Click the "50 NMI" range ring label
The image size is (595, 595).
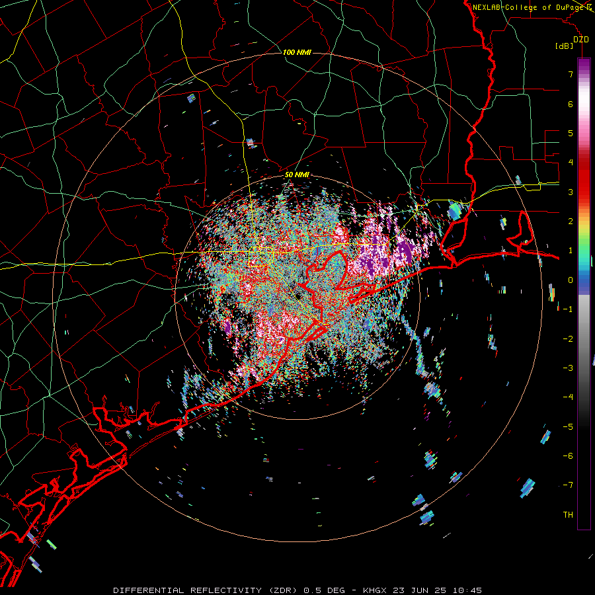[297, 175]
